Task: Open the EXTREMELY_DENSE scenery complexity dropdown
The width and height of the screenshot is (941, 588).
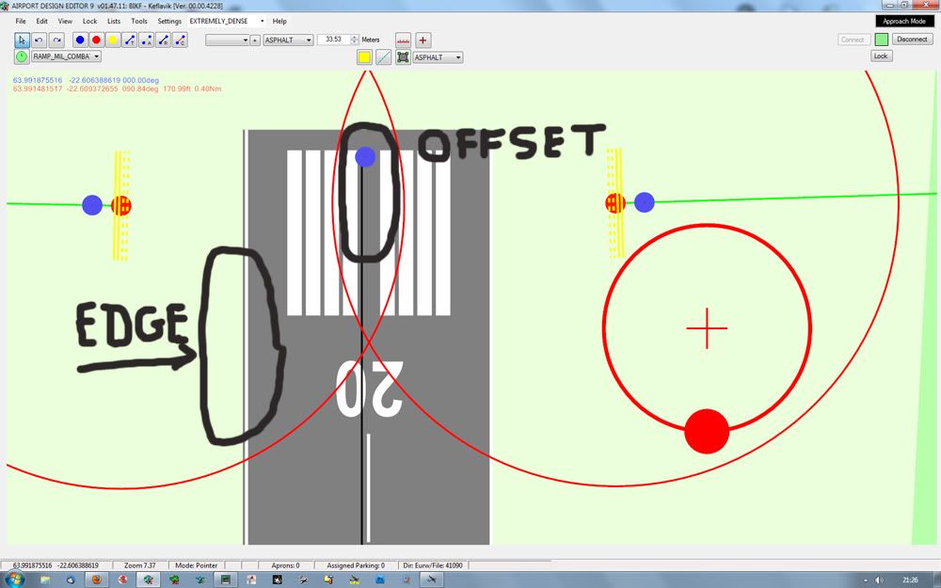Action: 226,21
